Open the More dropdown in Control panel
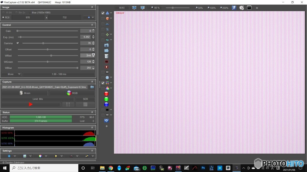 pos(11,74)
